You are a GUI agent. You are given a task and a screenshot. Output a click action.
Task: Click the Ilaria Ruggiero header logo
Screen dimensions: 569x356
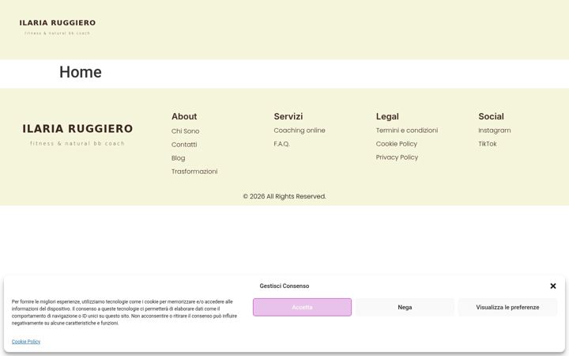click(58, 27)
